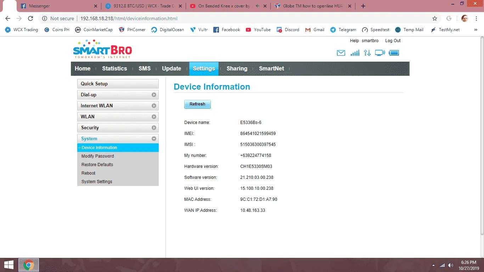This screenshot has width=484, height=272.
Task: Open Modify Password under System
Action: 118,156
